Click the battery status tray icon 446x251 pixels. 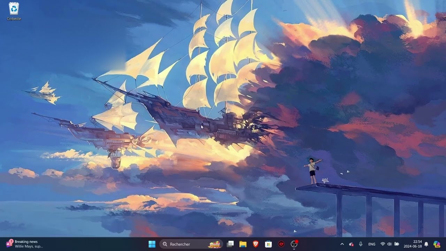coord(397,244)
